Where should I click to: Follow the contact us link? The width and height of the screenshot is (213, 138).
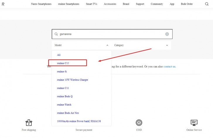[x=169, y=67]
